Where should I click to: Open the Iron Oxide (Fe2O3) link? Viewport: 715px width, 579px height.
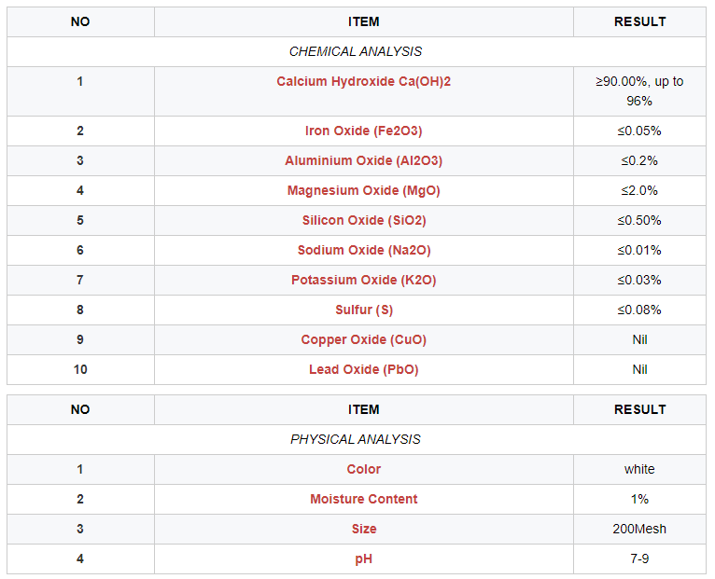[x=363, y=131]
